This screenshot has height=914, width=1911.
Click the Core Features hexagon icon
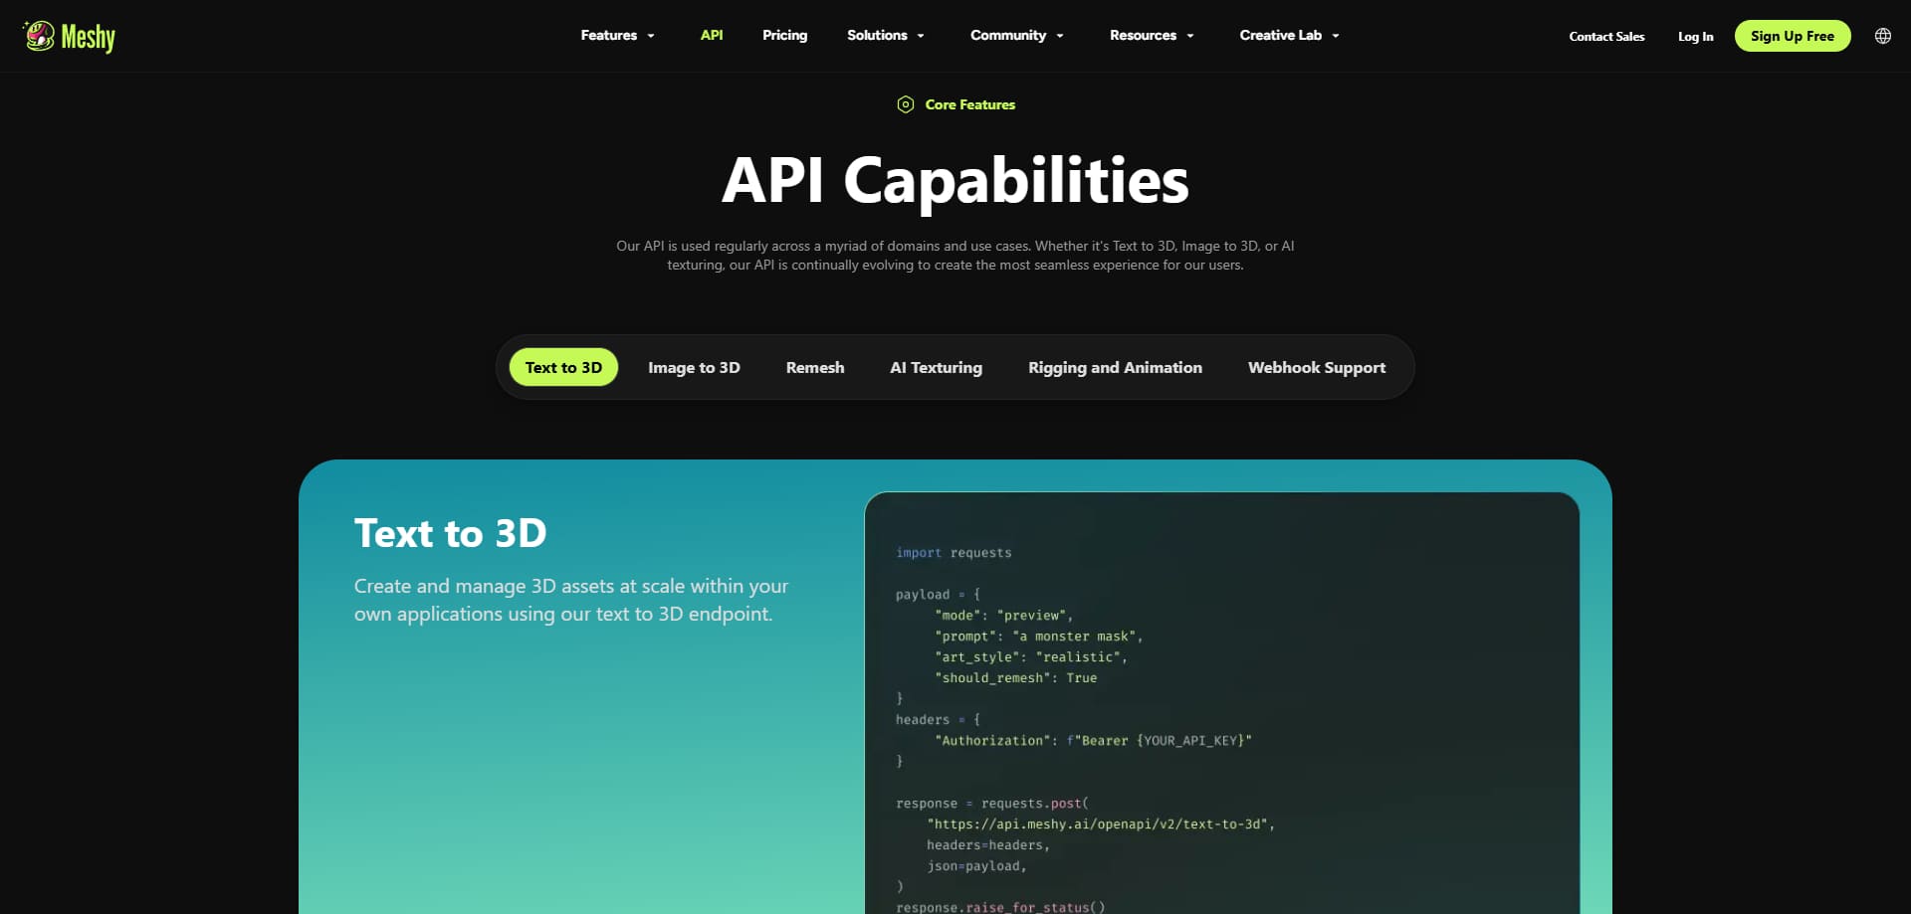[x=906, y=104]
